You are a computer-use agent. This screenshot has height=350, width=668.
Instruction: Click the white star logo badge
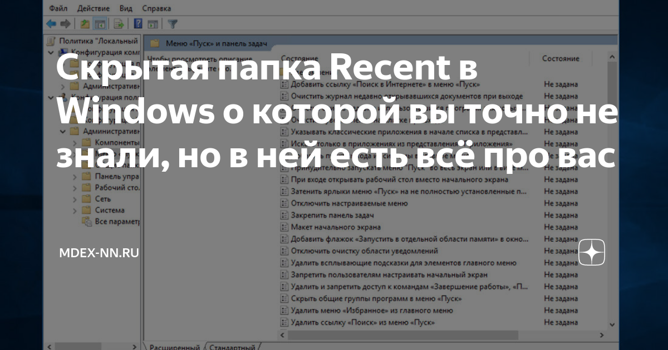click(592, 253)
